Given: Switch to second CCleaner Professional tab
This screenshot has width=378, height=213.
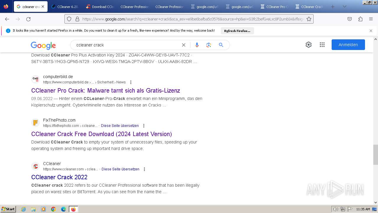Looking at the screenshot, I should (x=170, y=7).
